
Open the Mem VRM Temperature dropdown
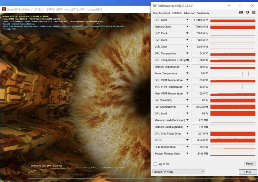click(187, 93)
